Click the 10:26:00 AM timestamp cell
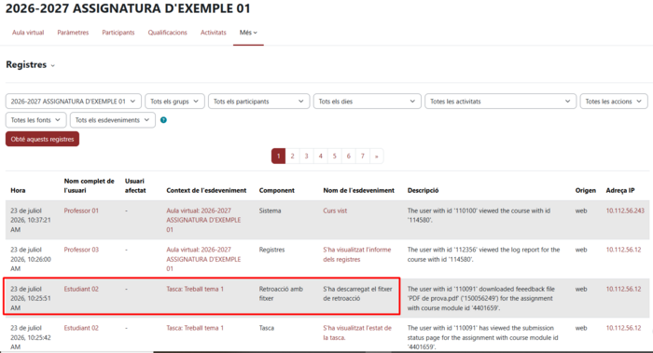653x353 pixels. (x=31, y=260)
